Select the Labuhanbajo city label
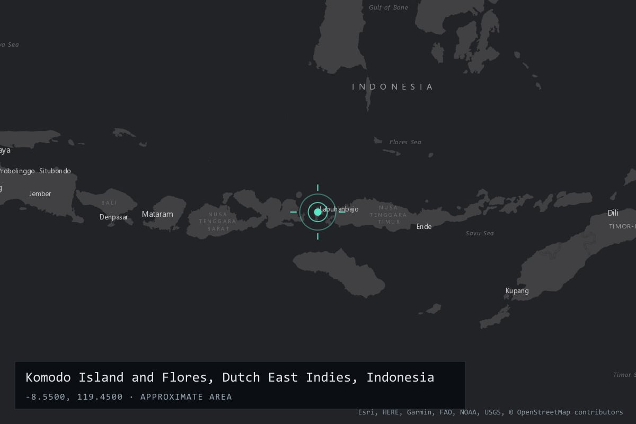Image resolution: width=636 pixels, height=424 pixels. pyautogui.click(x=339, y=209)
